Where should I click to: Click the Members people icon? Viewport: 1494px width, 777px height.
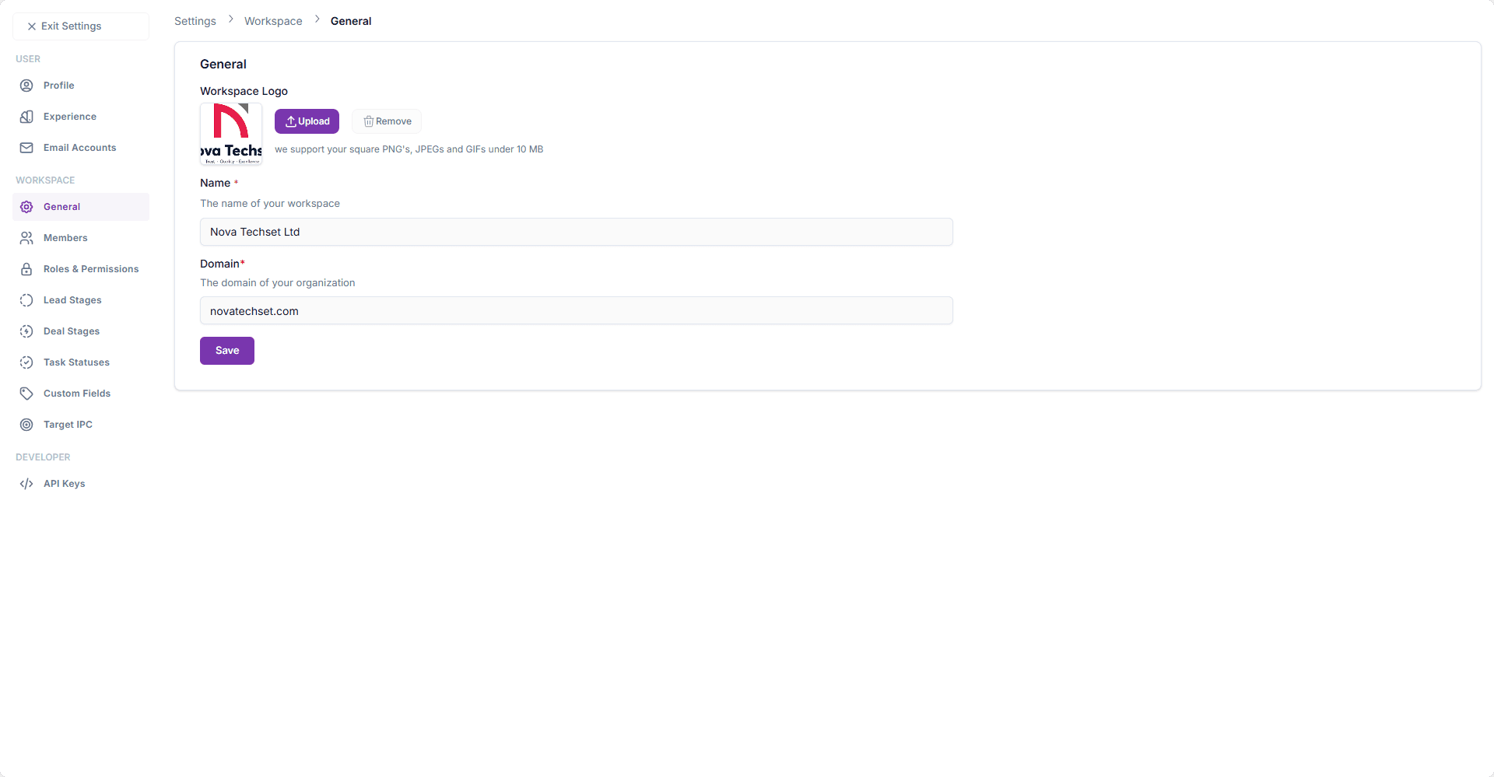pyautogui.click(x=26, y=238)
